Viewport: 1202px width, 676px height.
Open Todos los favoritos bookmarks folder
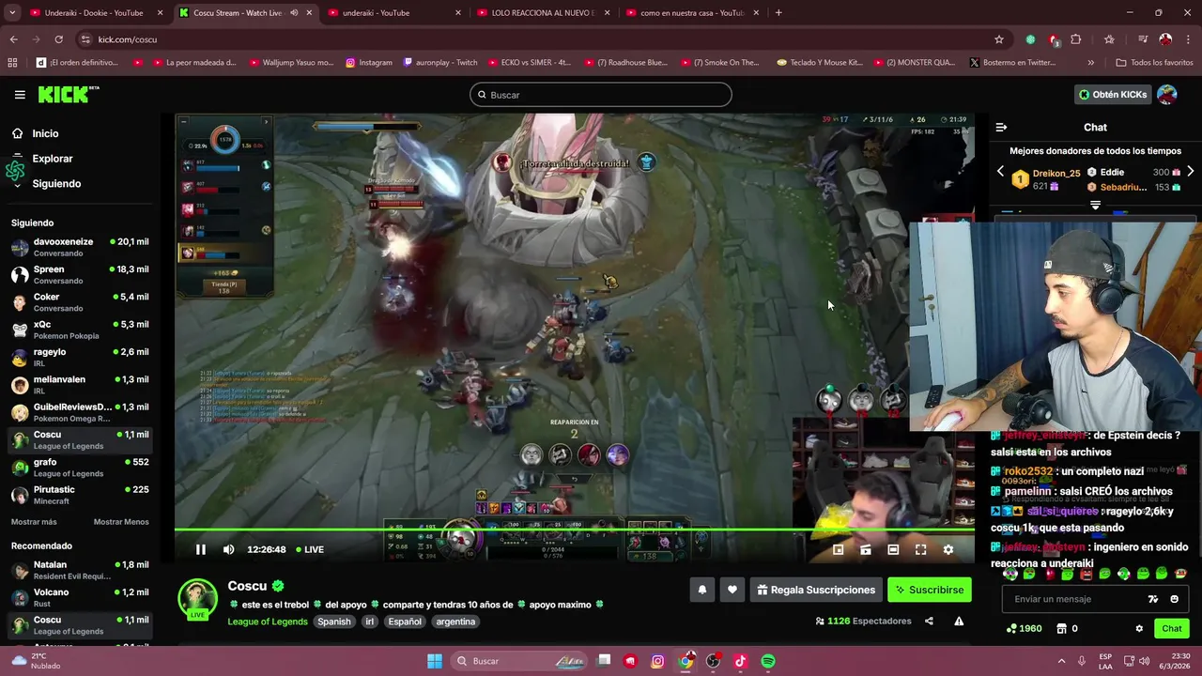coord(1153,63)
